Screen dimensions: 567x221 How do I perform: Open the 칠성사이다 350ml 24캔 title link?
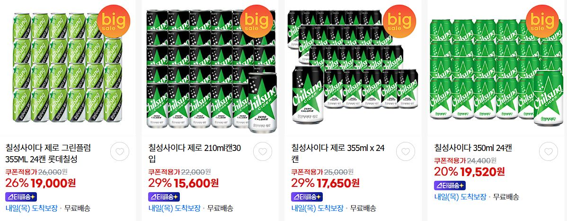(x=473, y=148)
